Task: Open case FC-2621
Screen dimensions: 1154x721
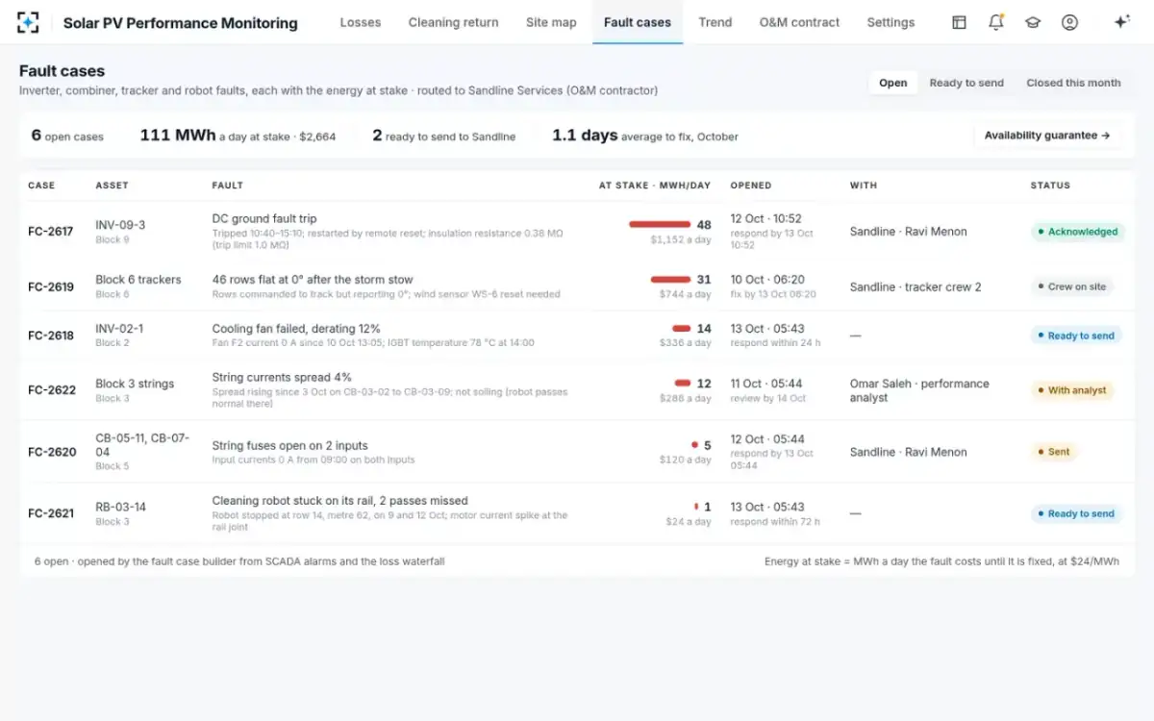Action: click(51, 513)
